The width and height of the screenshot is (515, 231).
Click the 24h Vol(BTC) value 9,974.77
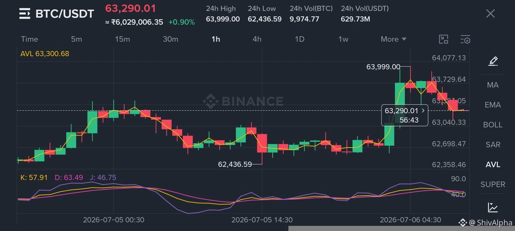304,19
